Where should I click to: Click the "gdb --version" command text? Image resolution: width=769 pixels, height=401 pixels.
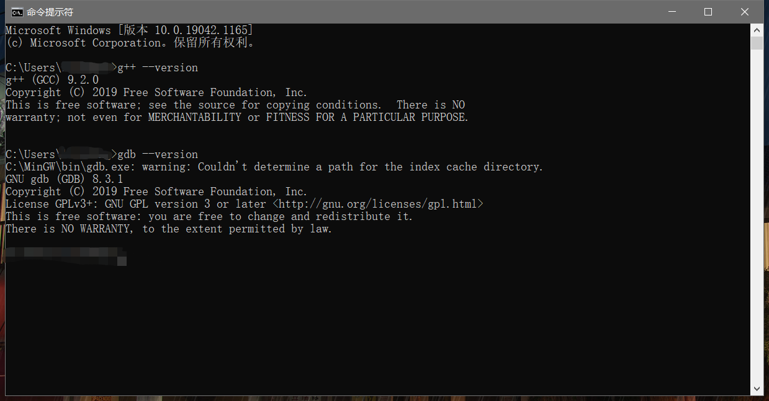(160, 154)
